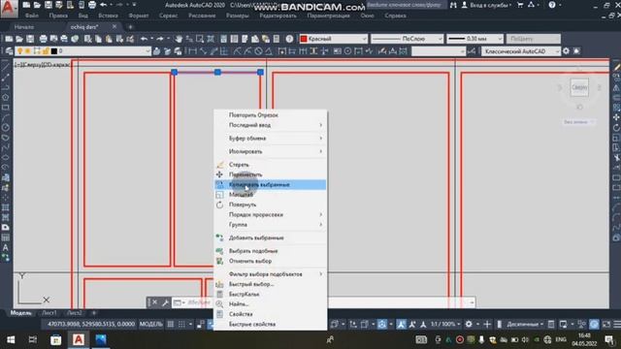The width and height of the screenshot is (621, 349).
Task: Open the Layer Properties manager icon
Action: [x=9, y=51]
